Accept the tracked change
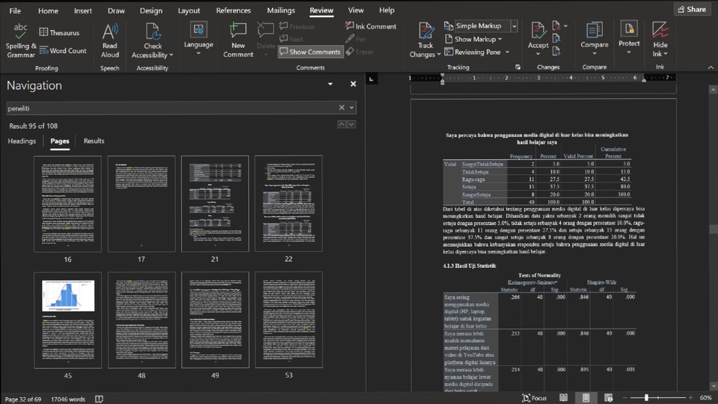This screenshot has height=404, width=718. (x=538, y=40)
